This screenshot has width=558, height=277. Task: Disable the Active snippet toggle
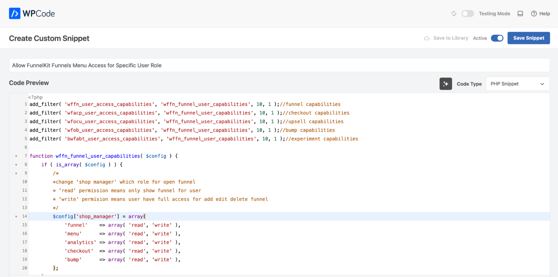point(497,38)
